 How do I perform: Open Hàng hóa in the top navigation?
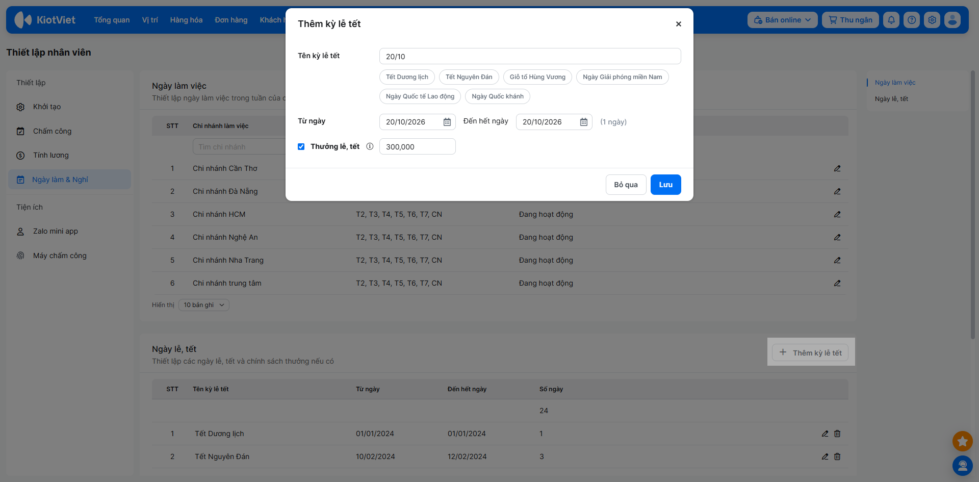point(186,20)
